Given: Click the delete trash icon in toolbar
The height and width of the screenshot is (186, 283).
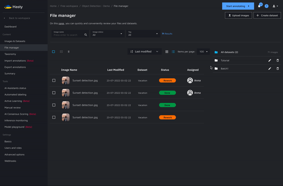Looking at the screenshot, I should pyautogui.click(x=69, y=52).
